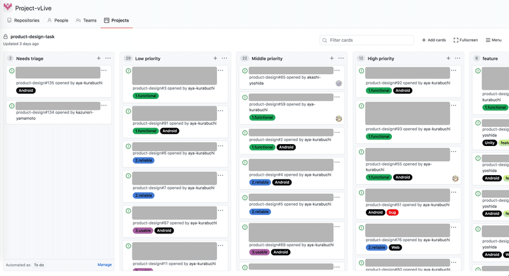Add a card to Low priority column

click(x=215, y=58)
